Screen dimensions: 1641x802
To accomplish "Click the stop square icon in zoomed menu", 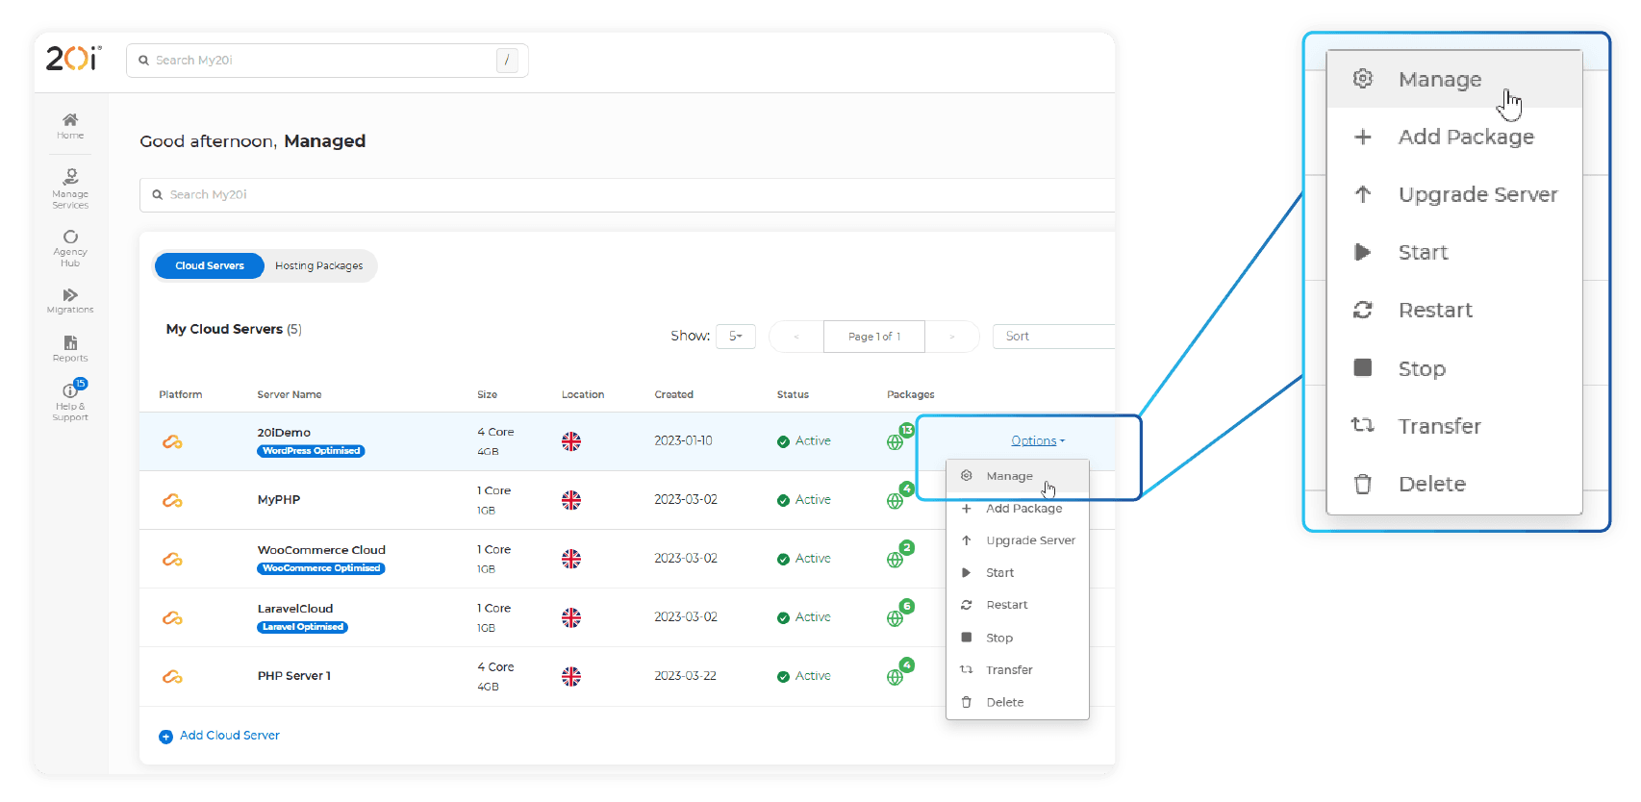I will [1363, 367].
